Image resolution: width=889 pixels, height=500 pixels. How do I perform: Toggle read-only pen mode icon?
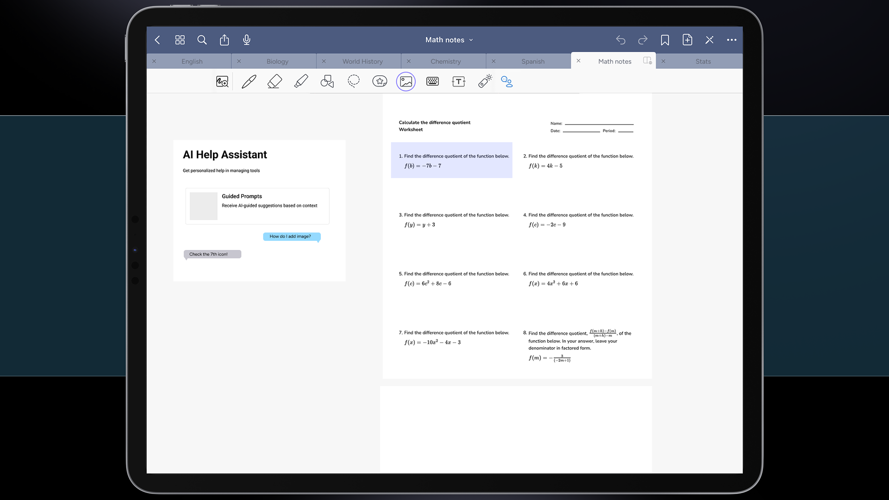(x=709, y=40)
